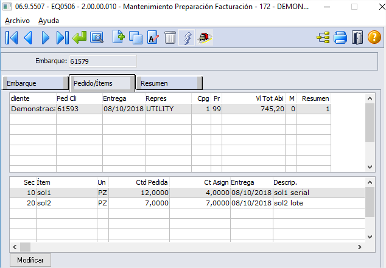
Task: Click order number 61593 cell
Action: pos(79,109)
